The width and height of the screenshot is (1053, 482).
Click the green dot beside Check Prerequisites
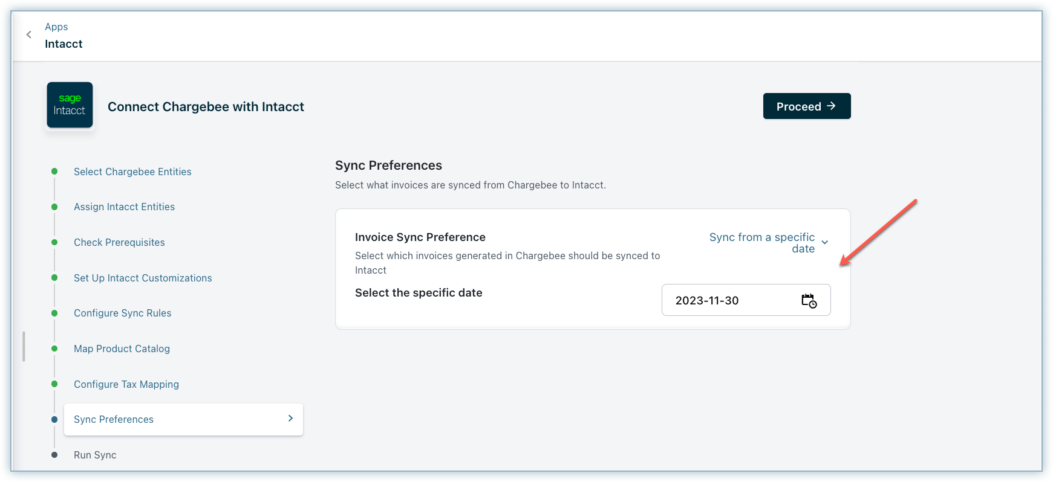tap(54, 242)
